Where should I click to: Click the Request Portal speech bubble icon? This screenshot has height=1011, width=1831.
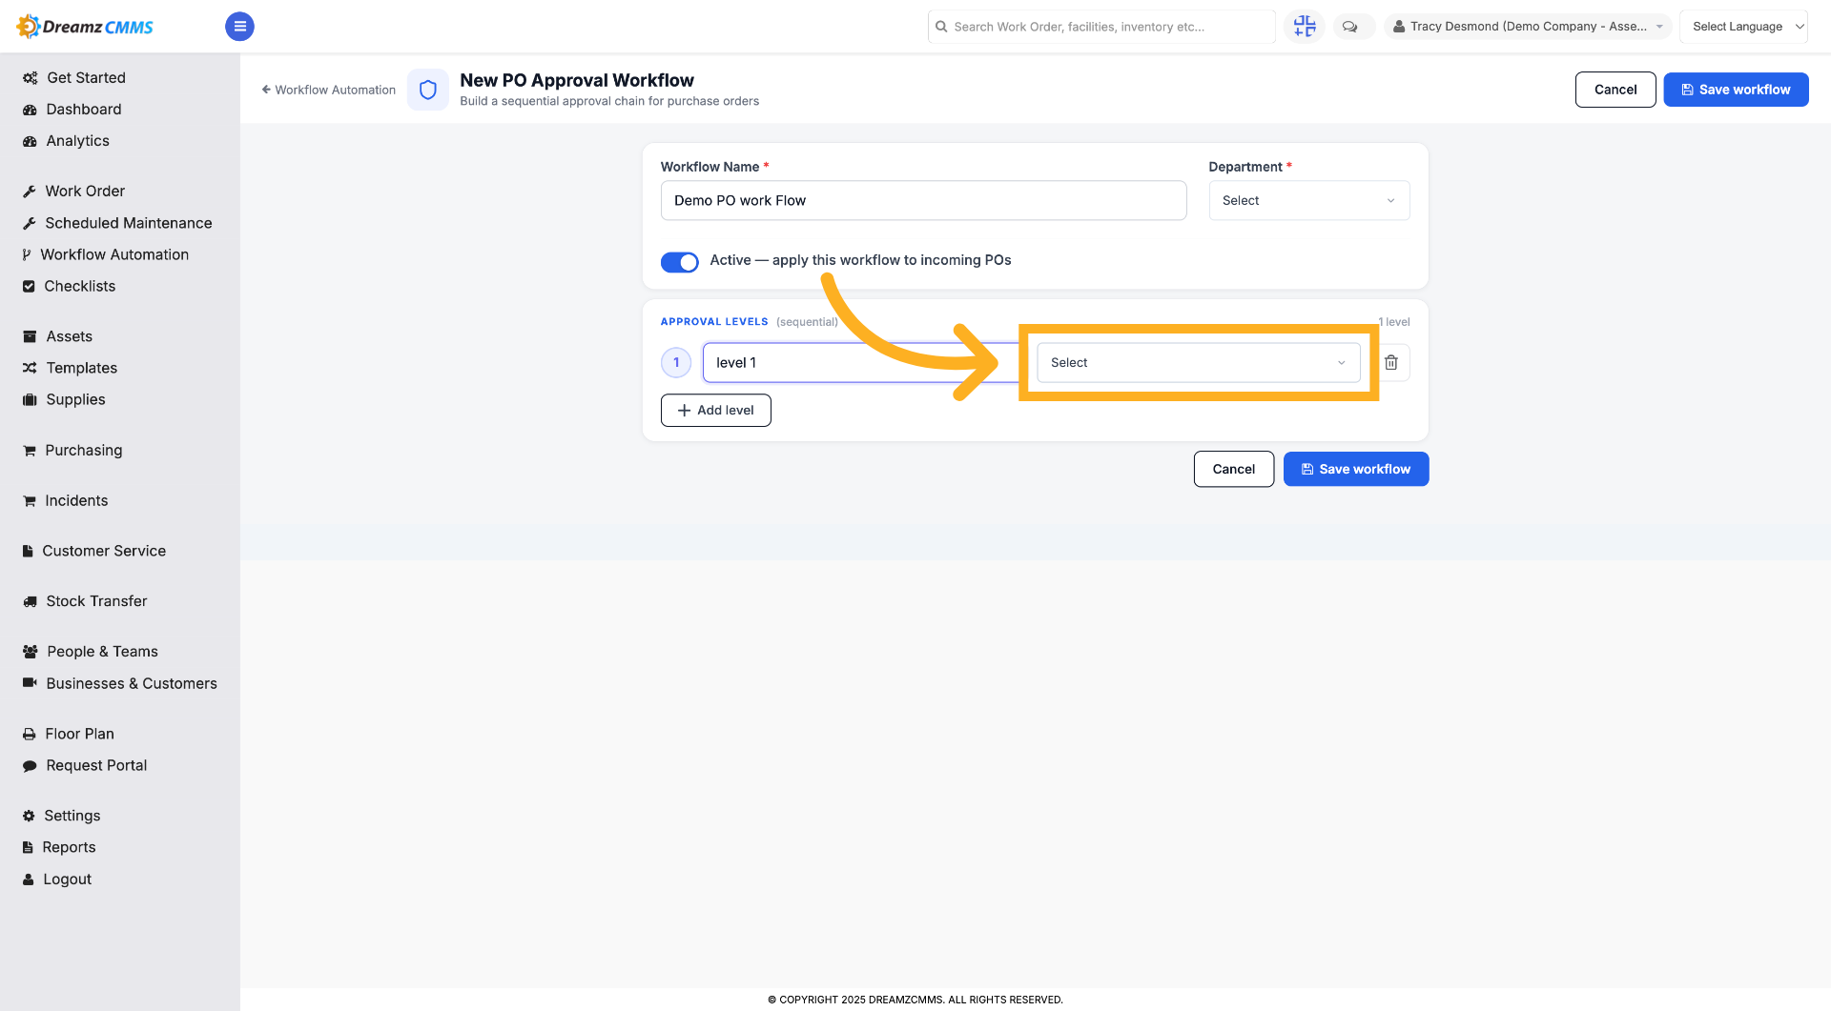click(30, 766)
